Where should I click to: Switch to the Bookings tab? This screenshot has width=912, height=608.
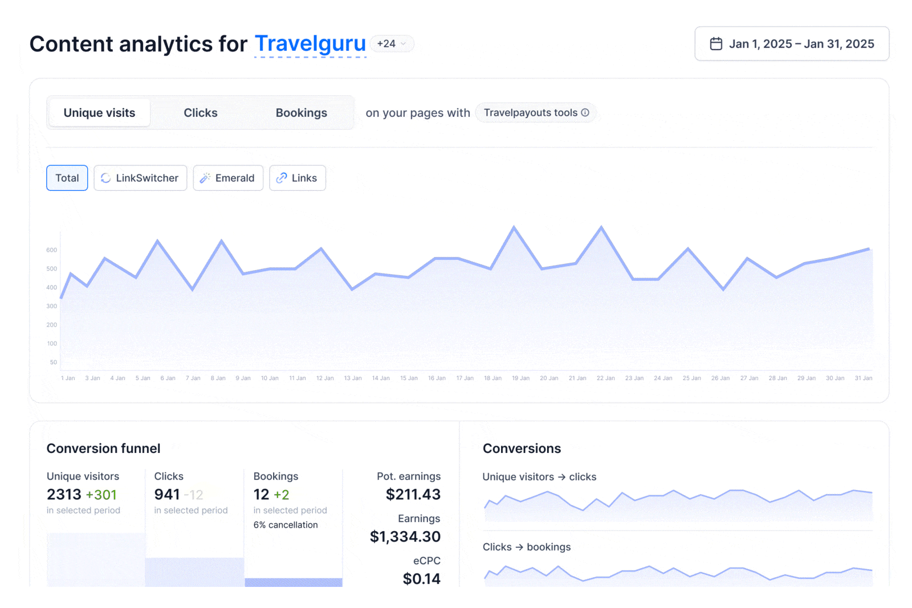[x=302, y=113]
